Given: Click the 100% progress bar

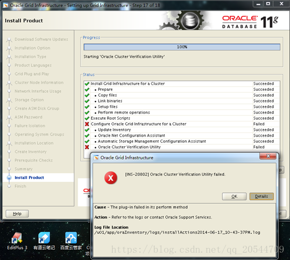Looking at the screenshot, I should [182, 47].
